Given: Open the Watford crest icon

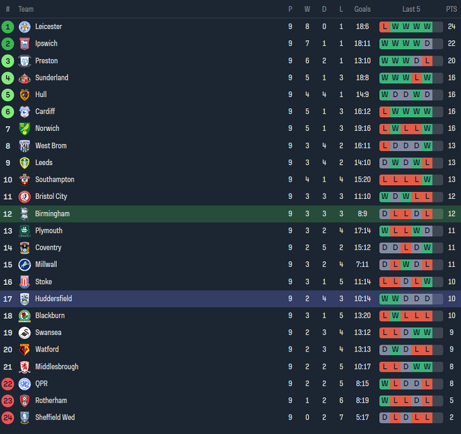Looking at the screenshot, I should pos(24,349).
